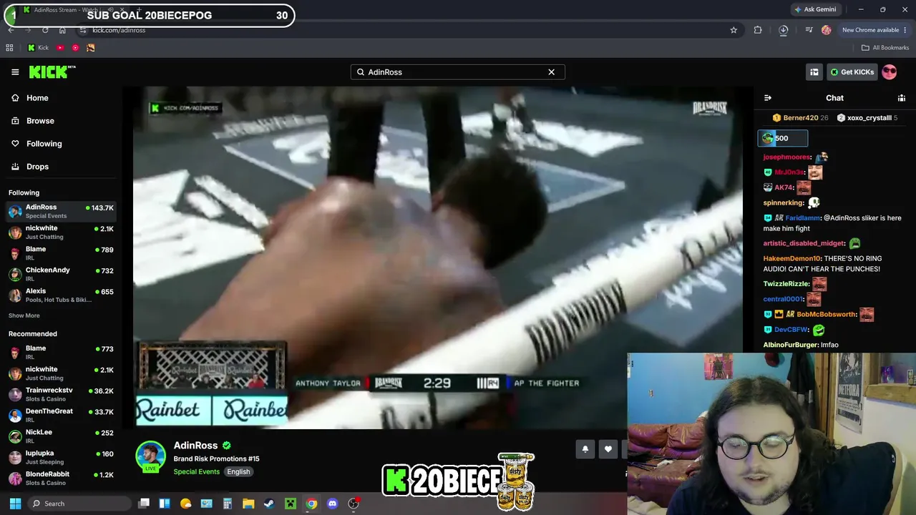The width and height of the screenshot is (916, 515).
Task: Switch to Chrome on taskbar
Action: click(x=311, y=504)
